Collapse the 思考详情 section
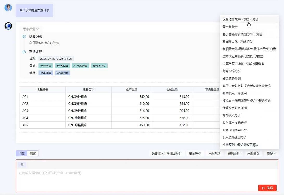Screen dimensions: 284x195 coord(31,29)
